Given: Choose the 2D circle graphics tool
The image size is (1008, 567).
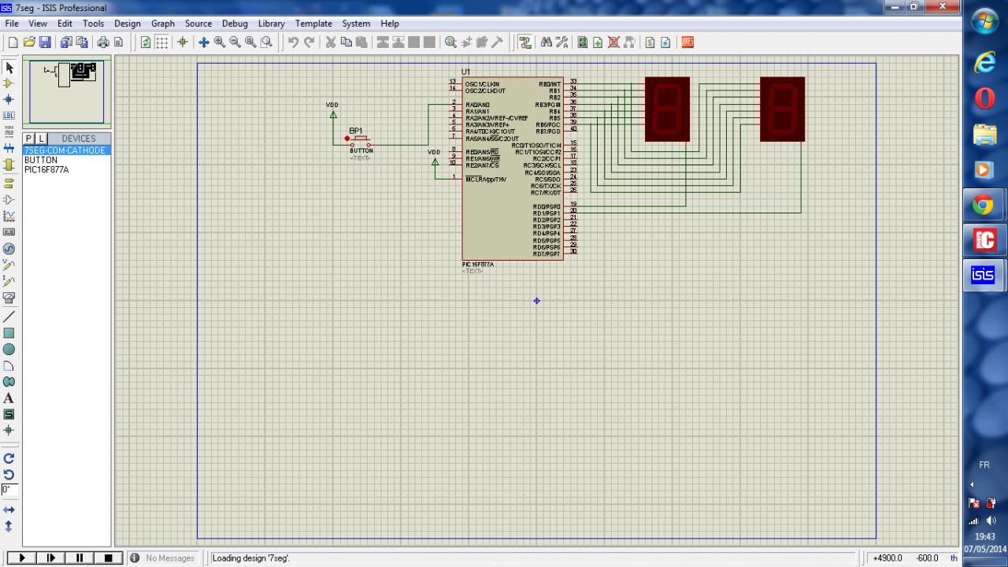Looking at the screenshot, I should 9,350.
